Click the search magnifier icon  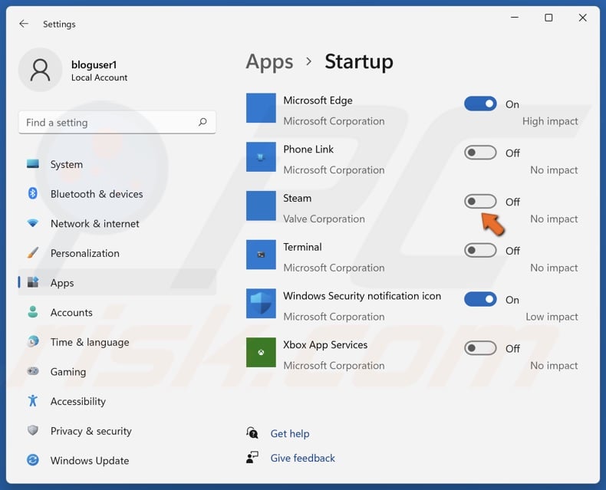(203, 122)
